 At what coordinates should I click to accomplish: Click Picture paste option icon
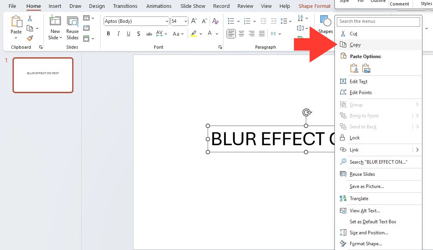coord(366,68)
